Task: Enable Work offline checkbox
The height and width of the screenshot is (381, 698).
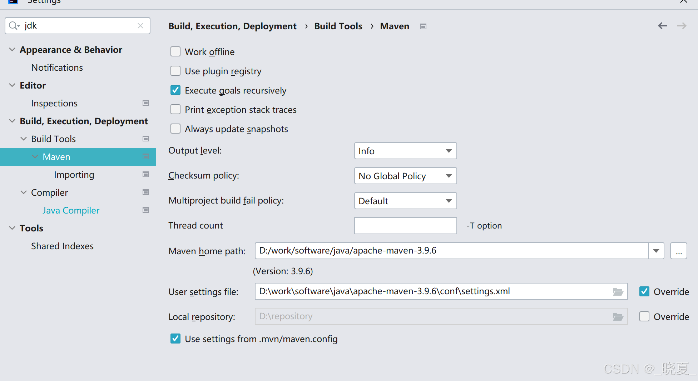Action: [175, 52]
